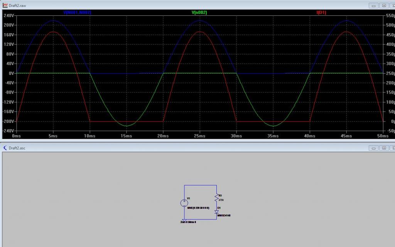Select the I(D1) red trace label
This screenshot has width=395, height=247.
(x=321, y=13)
